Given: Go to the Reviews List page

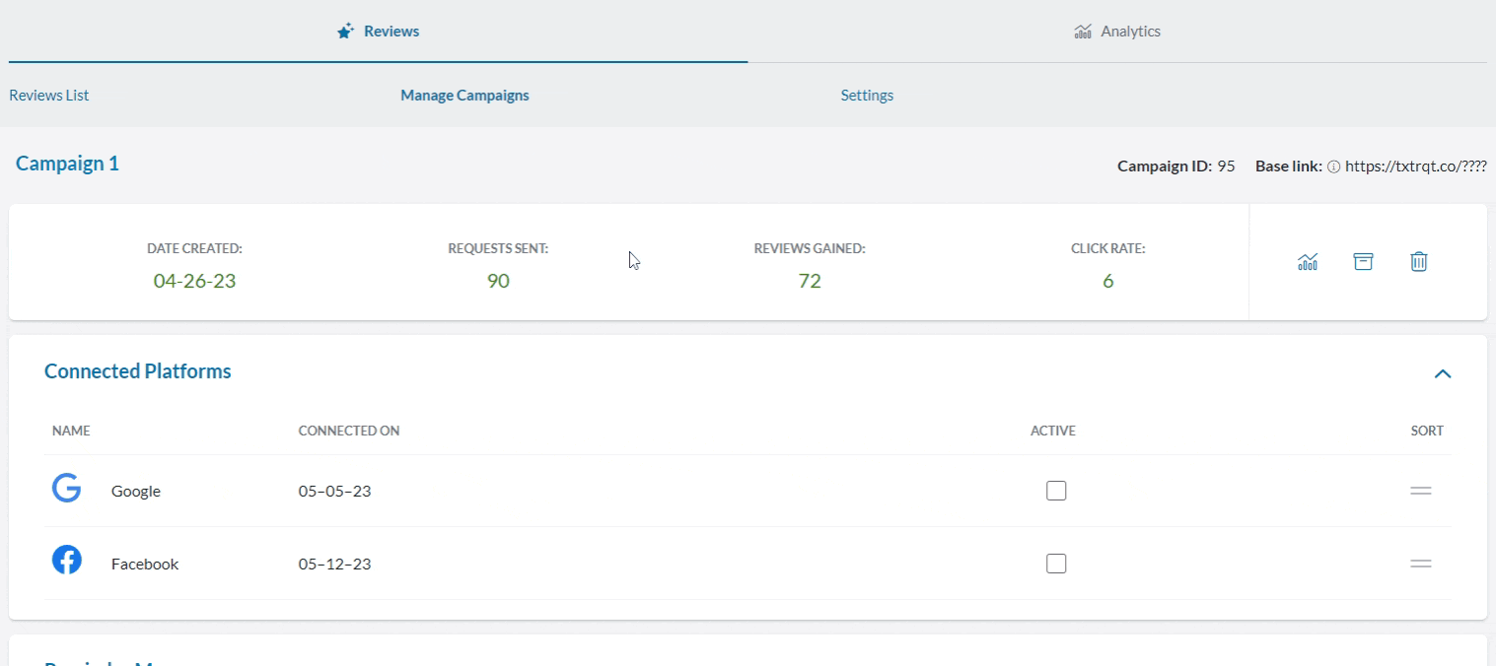Looking at the screenshot, I should pyautogui.click(x=48, y=95).
